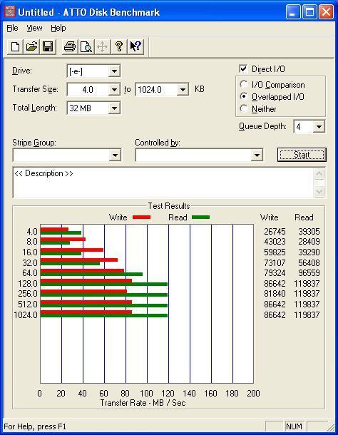
Task: Open the View menu
Action: (34, 28)
